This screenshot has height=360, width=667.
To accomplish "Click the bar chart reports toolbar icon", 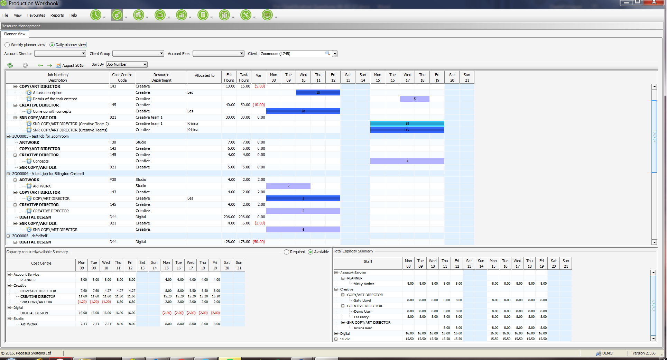I will click(182, 15).
